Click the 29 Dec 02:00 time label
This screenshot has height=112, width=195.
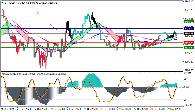[x=174, y=109]
